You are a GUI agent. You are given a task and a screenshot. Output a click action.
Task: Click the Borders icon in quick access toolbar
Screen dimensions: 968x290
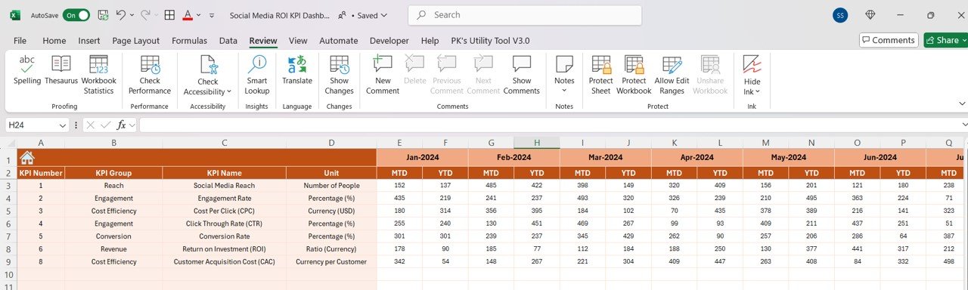pos(170,15)
